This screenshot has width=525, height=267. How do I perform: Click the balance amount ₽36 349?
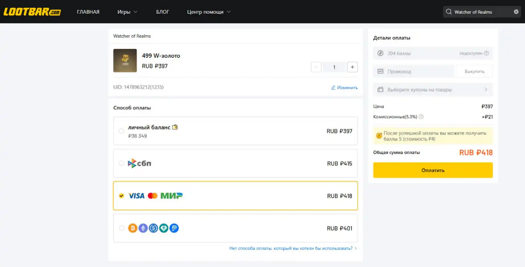point(138,136)
